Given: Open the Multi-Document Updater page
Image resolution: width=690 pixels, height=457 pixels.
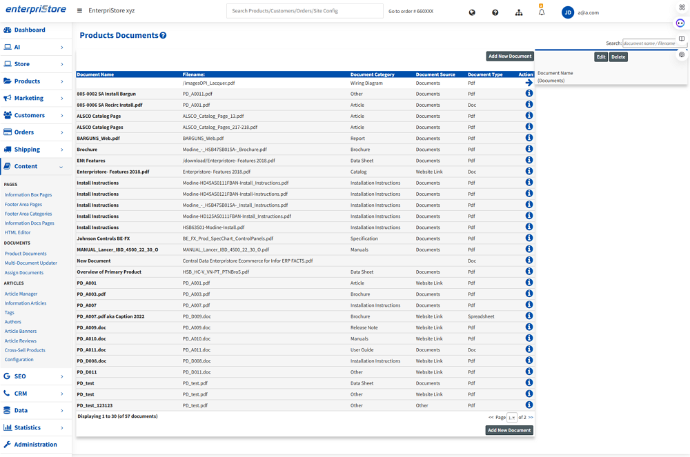Looking at the screenshot, I should click(31, 263).
